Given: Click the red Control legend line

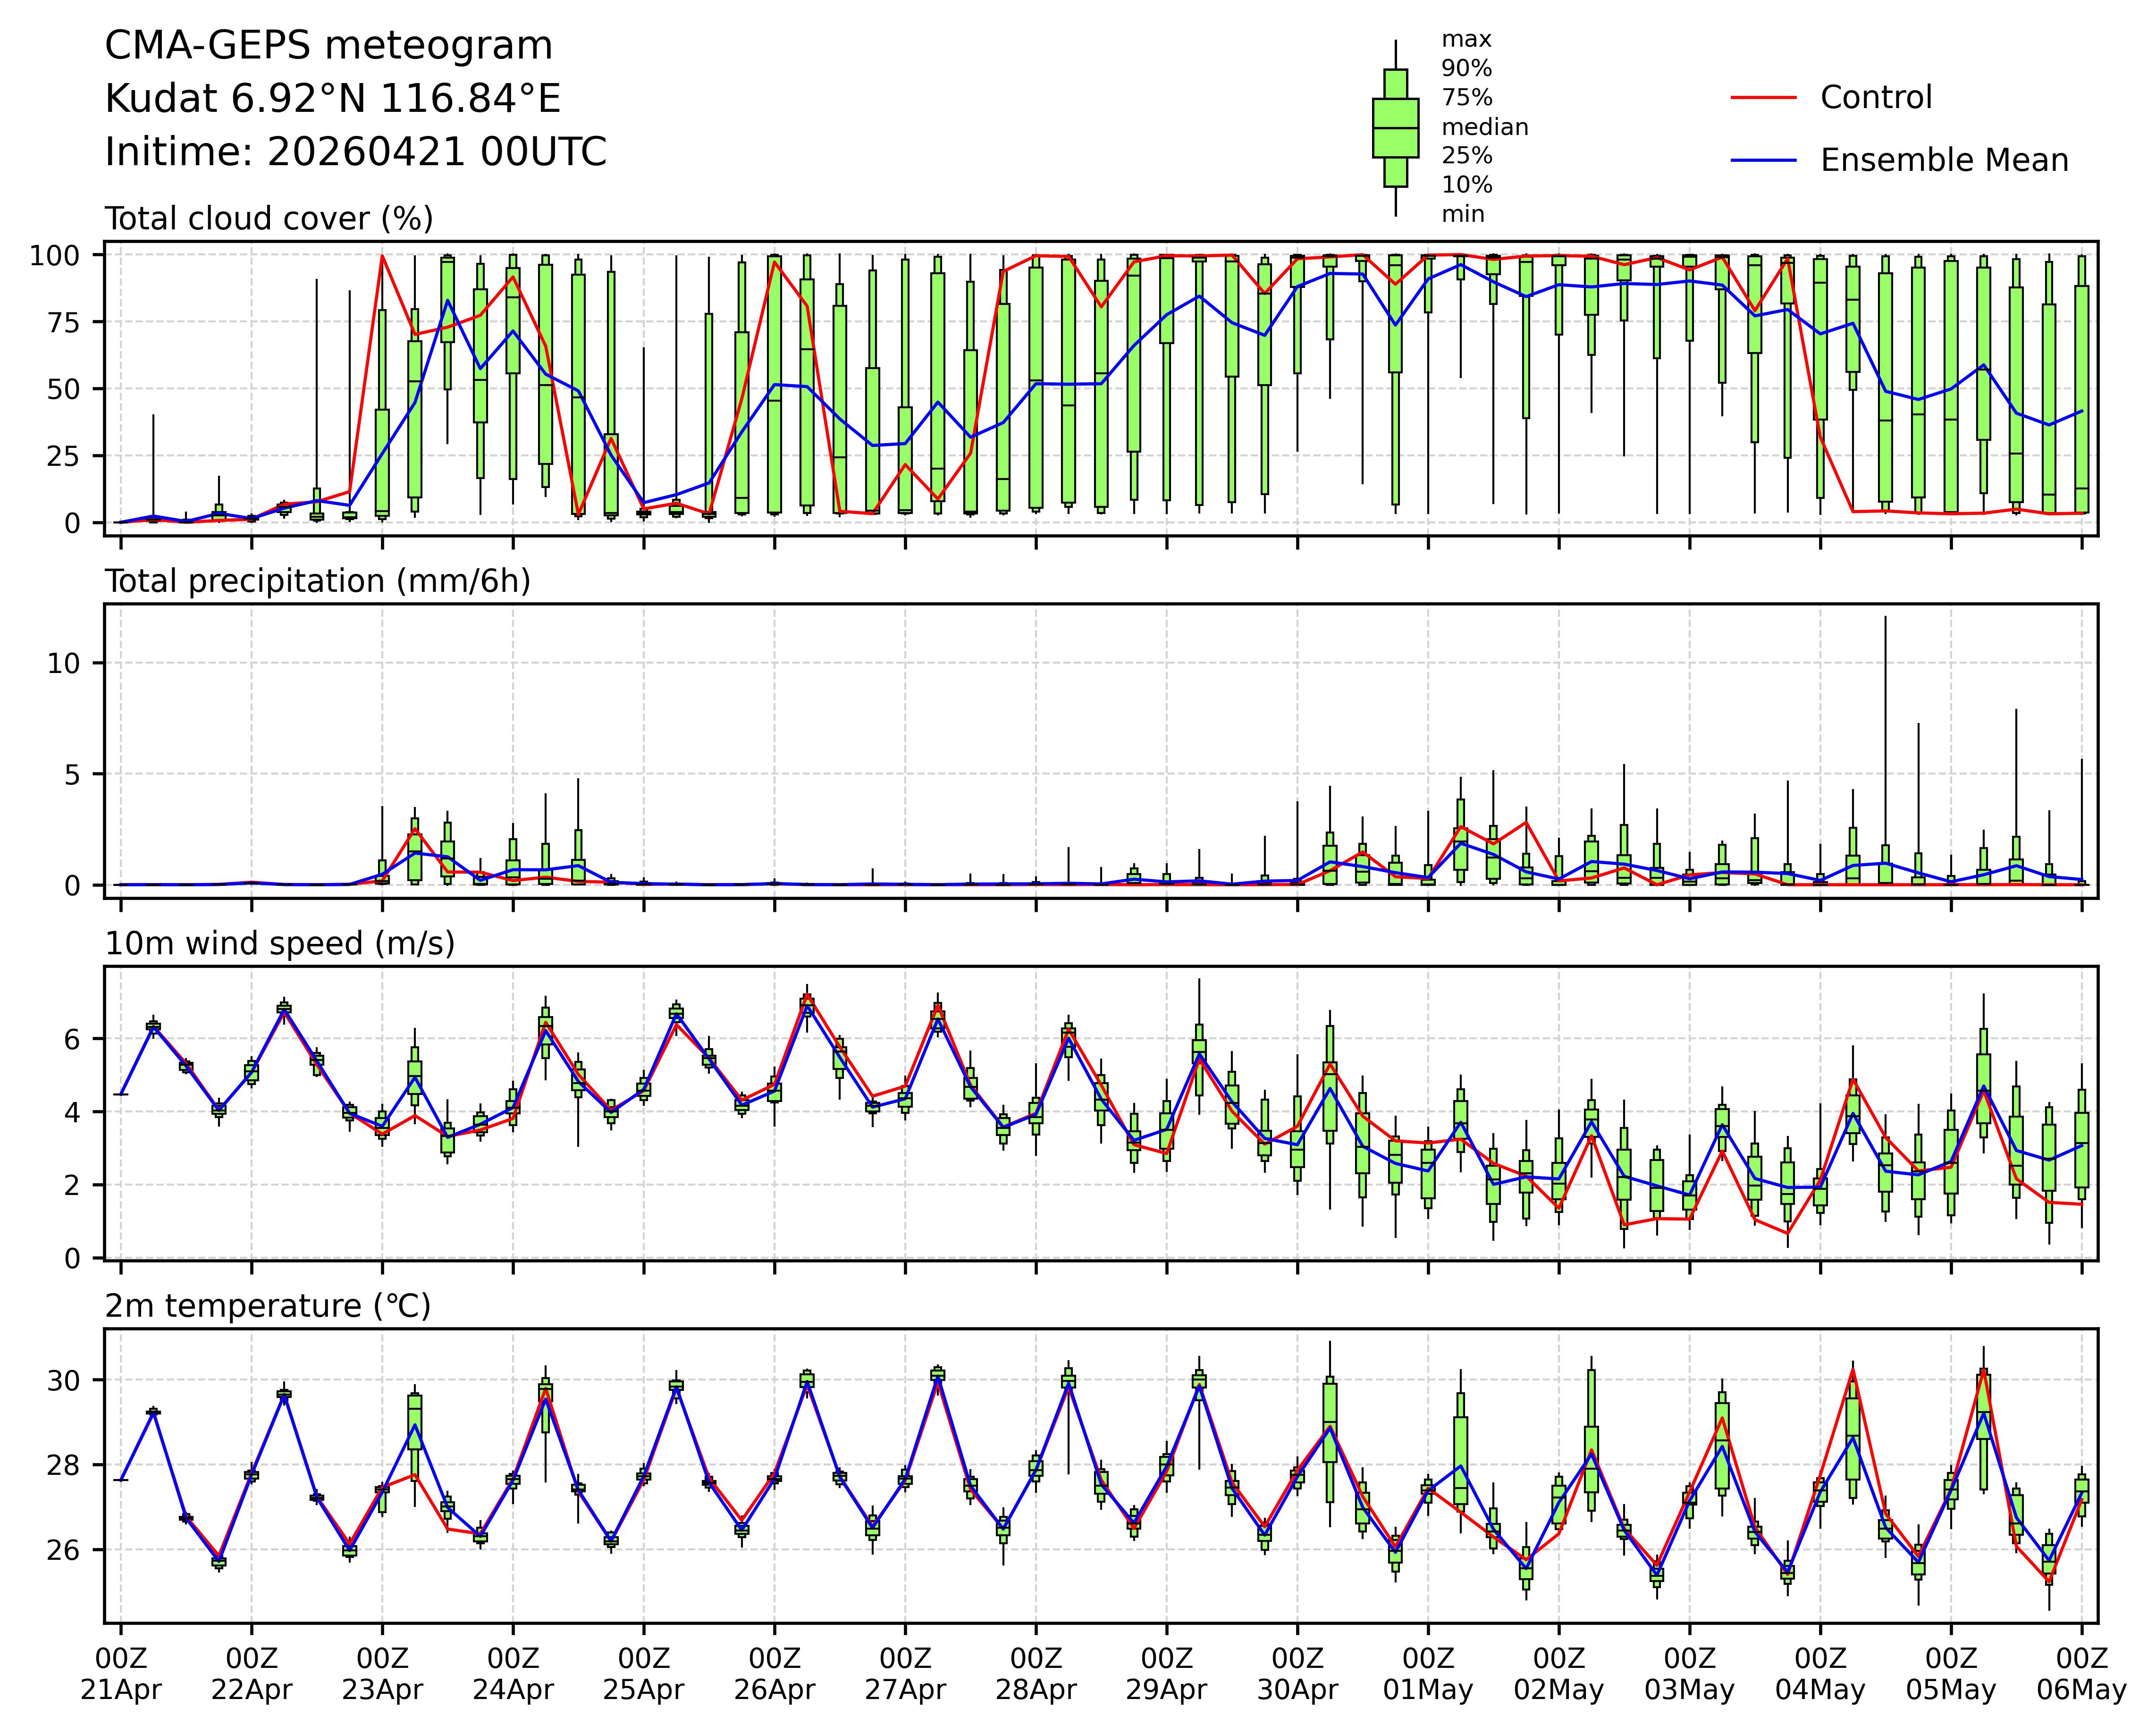Looking at the screenshot, I should (x=1763, y=98).
